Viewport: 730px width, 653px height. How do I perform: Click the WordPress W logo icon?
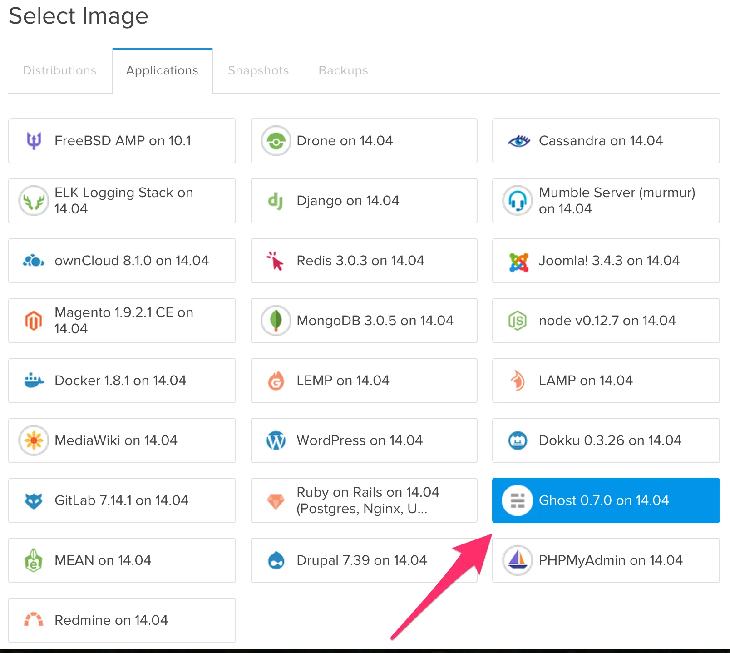tap(276, 440)
